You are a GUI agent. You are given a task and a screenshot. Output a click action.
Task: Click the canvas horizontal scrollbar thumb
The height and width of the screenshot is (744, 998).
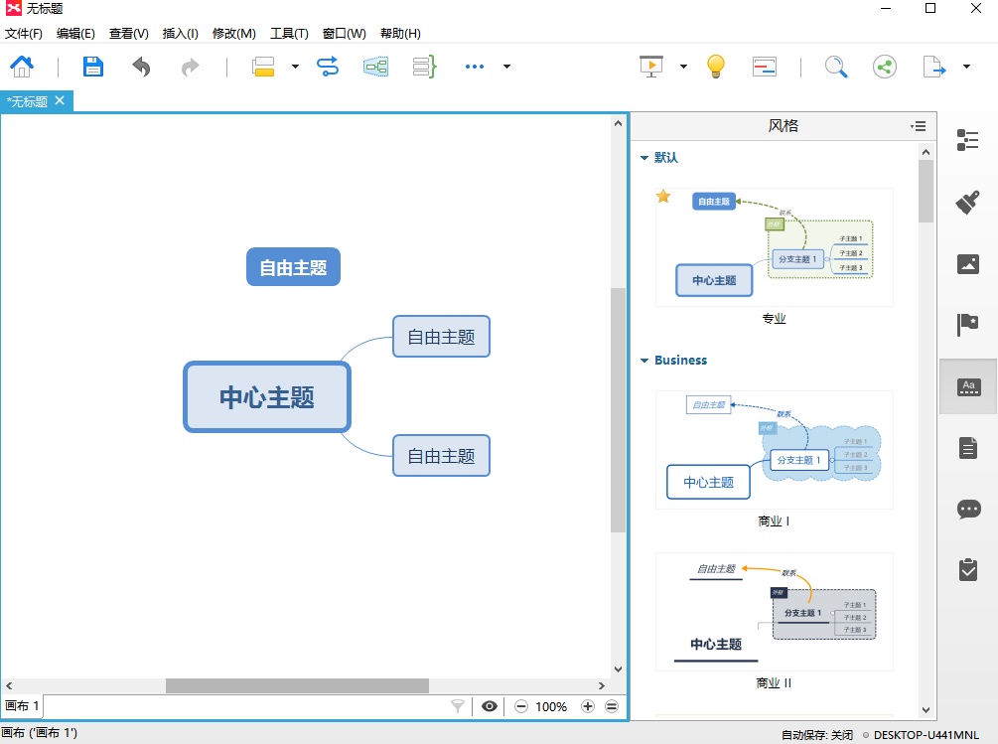(x=297, y=685)
